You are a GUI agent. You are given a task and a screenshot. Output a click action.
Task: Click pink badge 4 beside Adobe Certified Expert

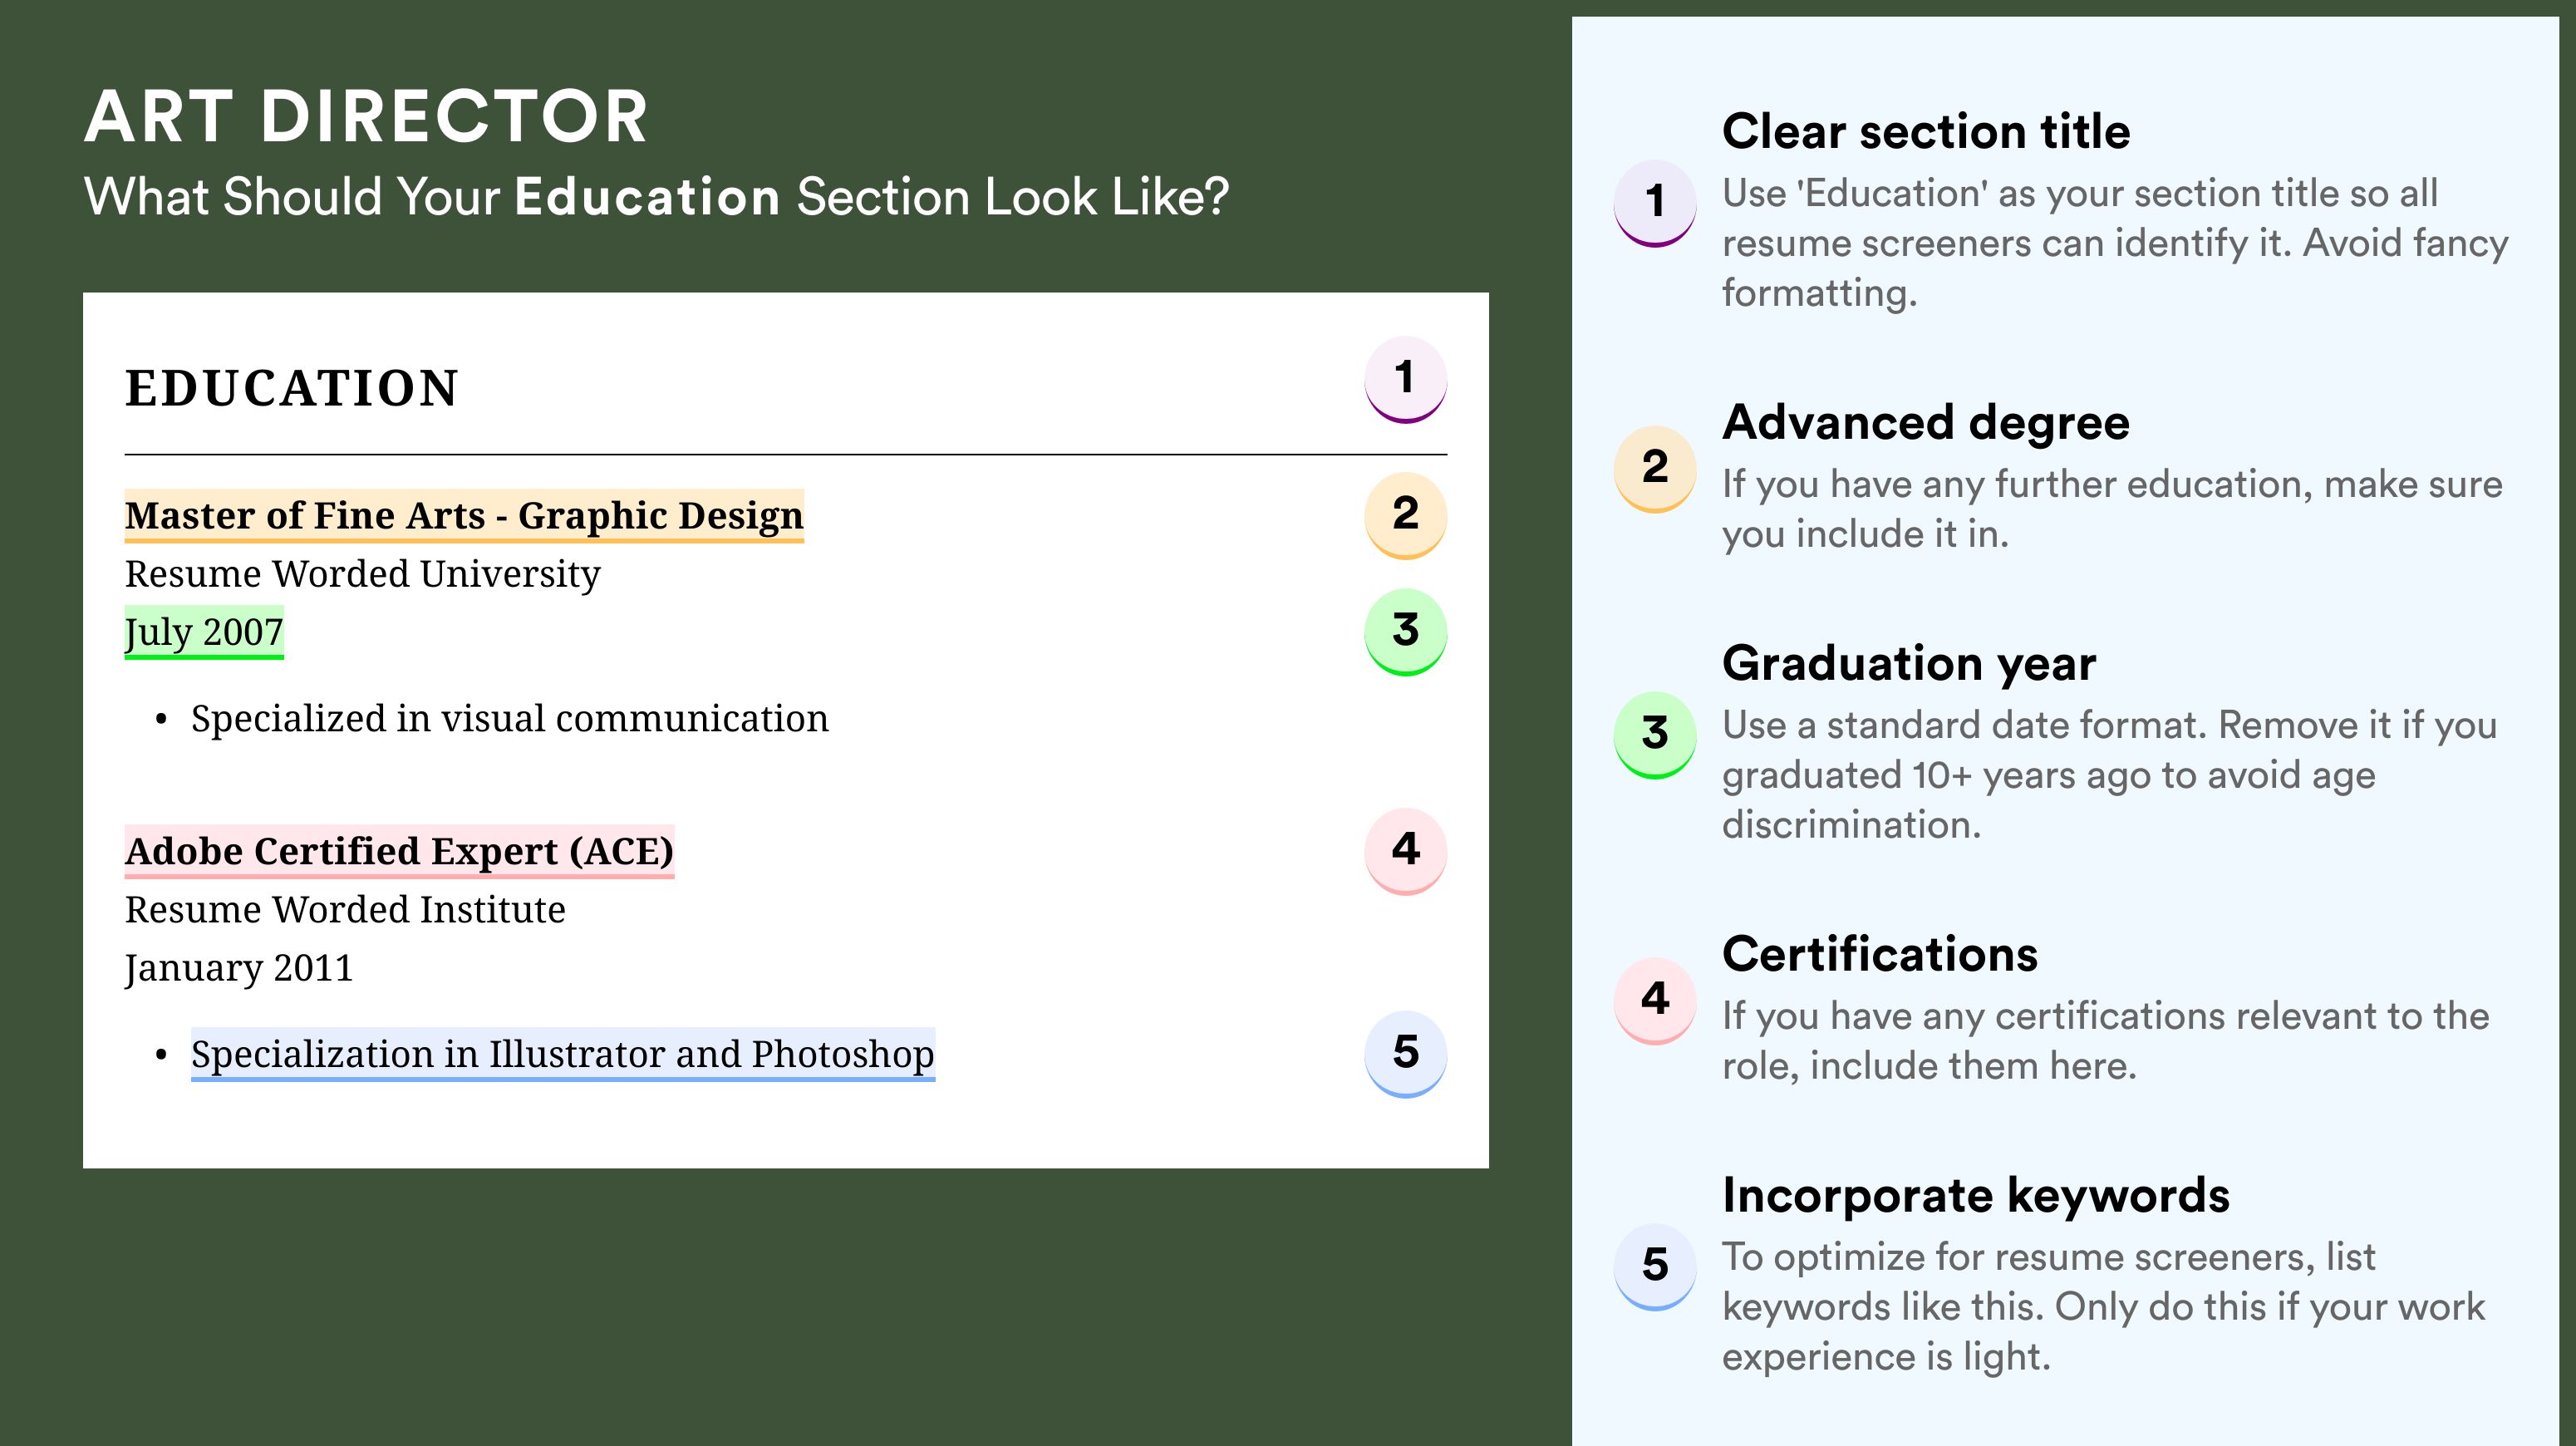(x=1405, y=851)
